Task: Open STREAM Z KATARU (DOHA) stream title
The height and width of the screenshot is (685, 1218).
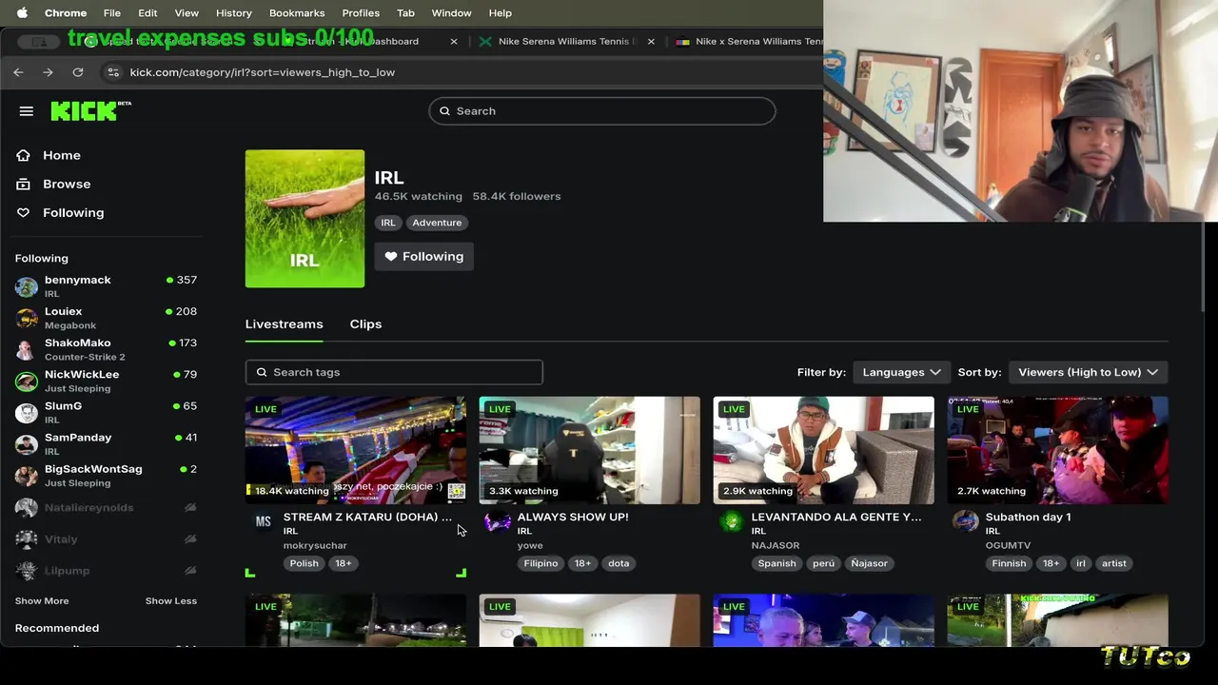Action: point(367,517)
